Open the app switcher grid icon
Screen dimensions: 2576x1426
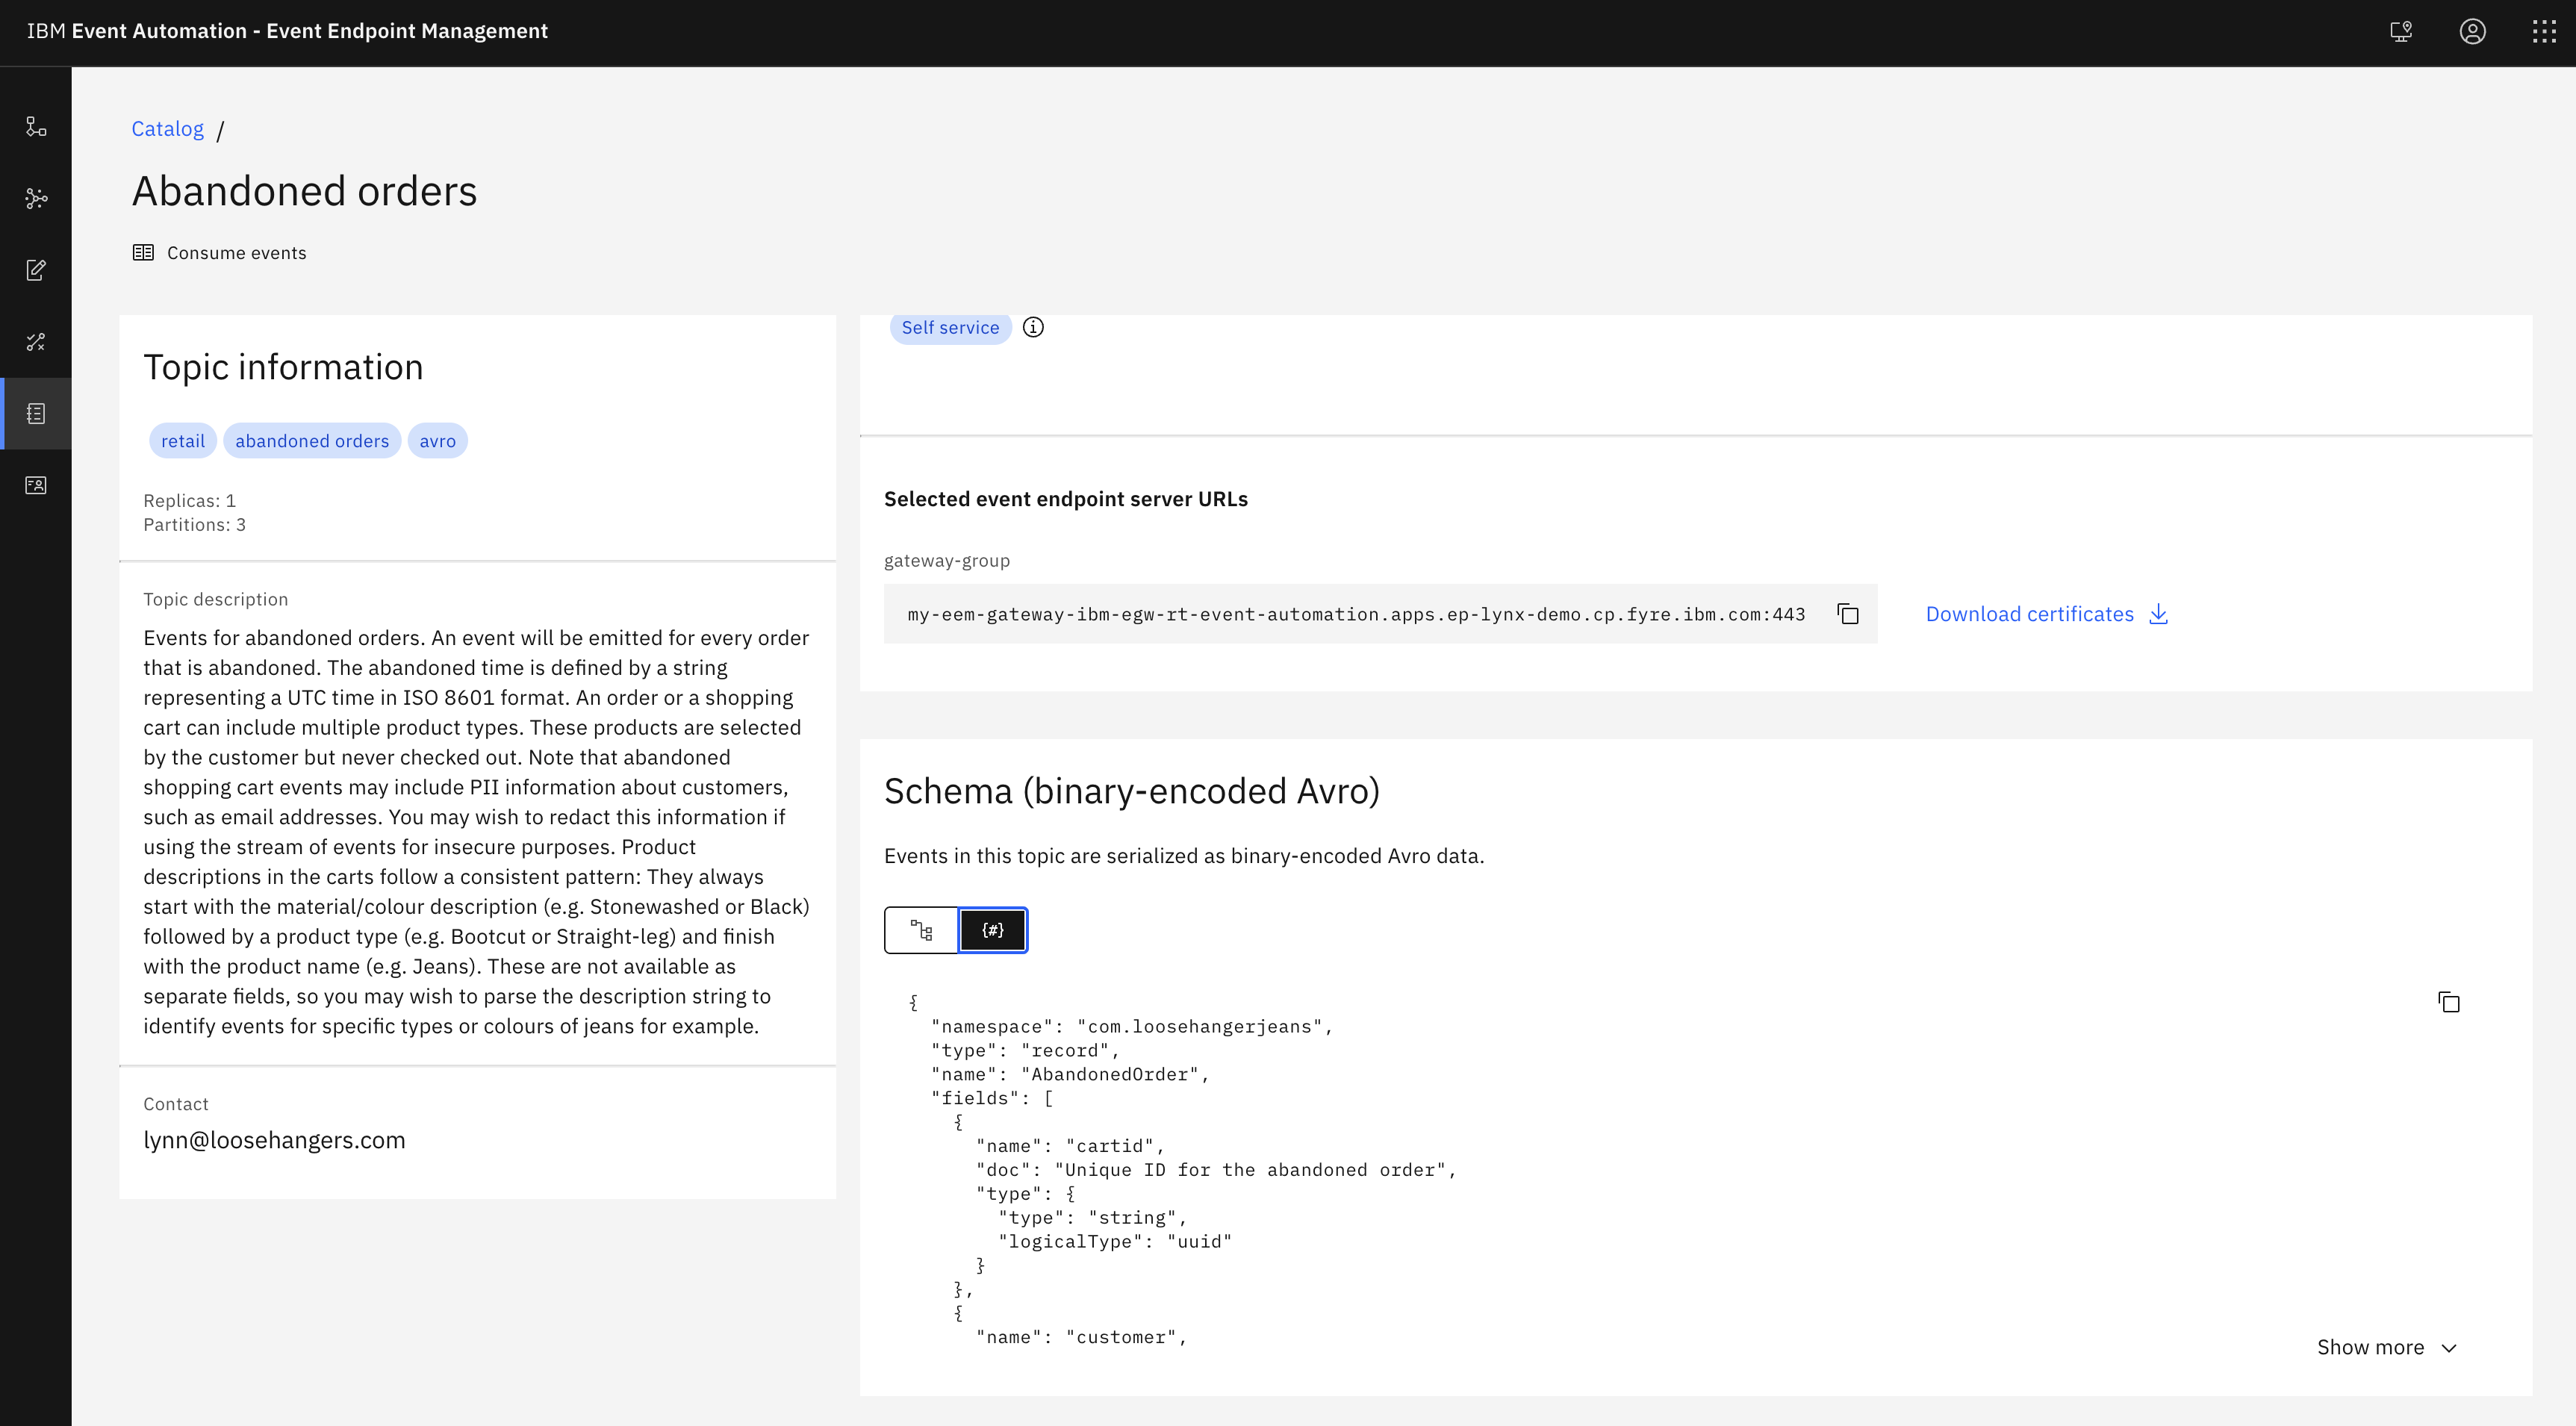pos(2544,32)
